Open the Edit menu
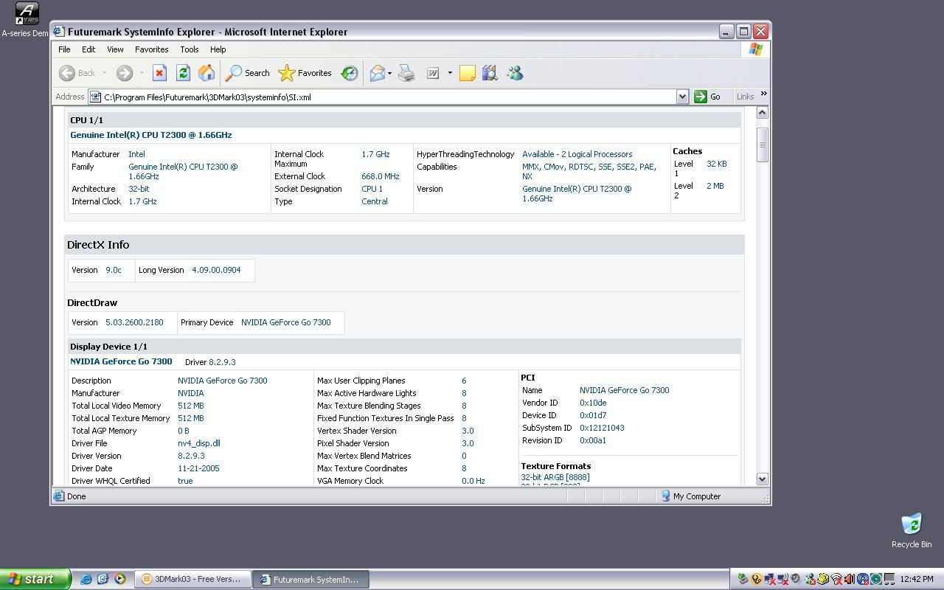The height and width of the screenshot is (590, 944). (x=88, y=49)
